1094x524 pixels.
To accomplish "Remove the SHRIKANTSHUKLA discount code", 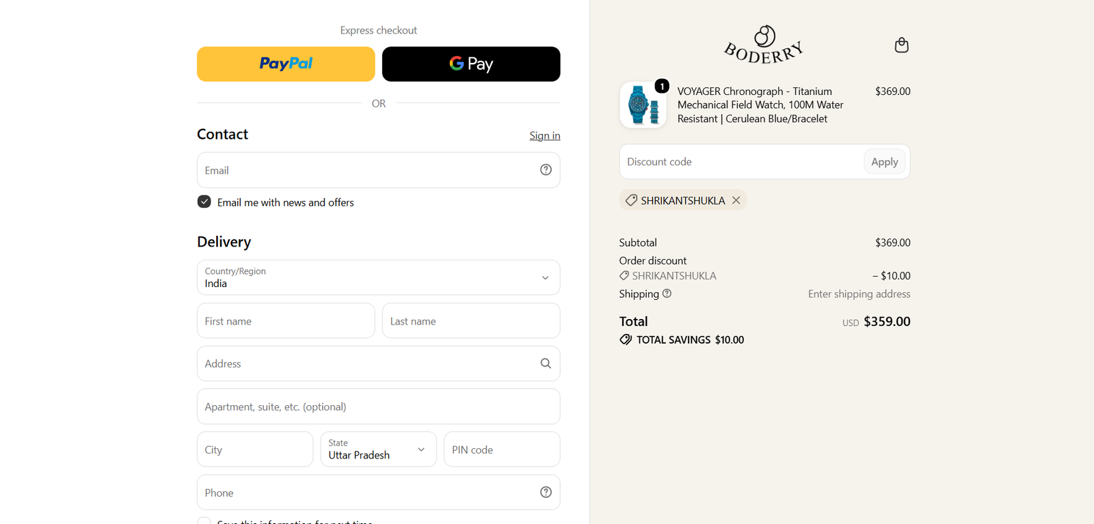I will pyautogui.click(x=736, y=200).
